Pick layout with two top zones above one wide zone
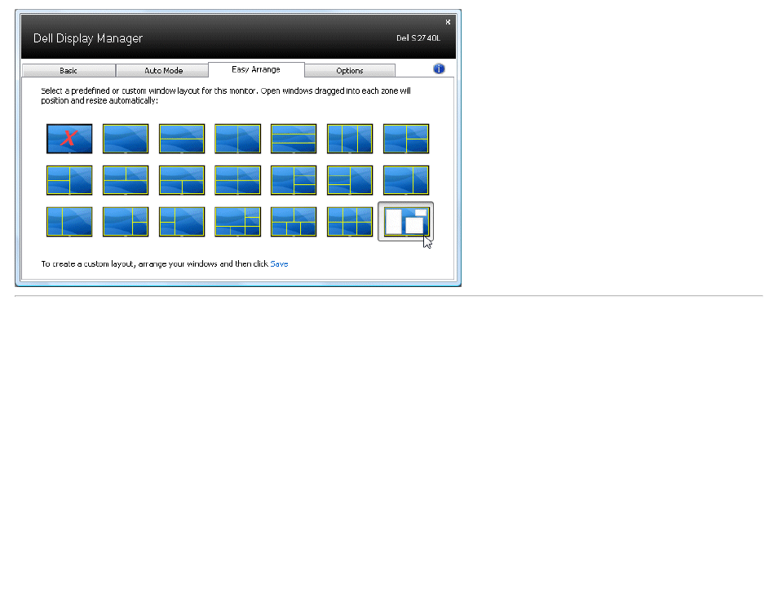The height and width of the screenshot is (601, 778). coord(126,180)
